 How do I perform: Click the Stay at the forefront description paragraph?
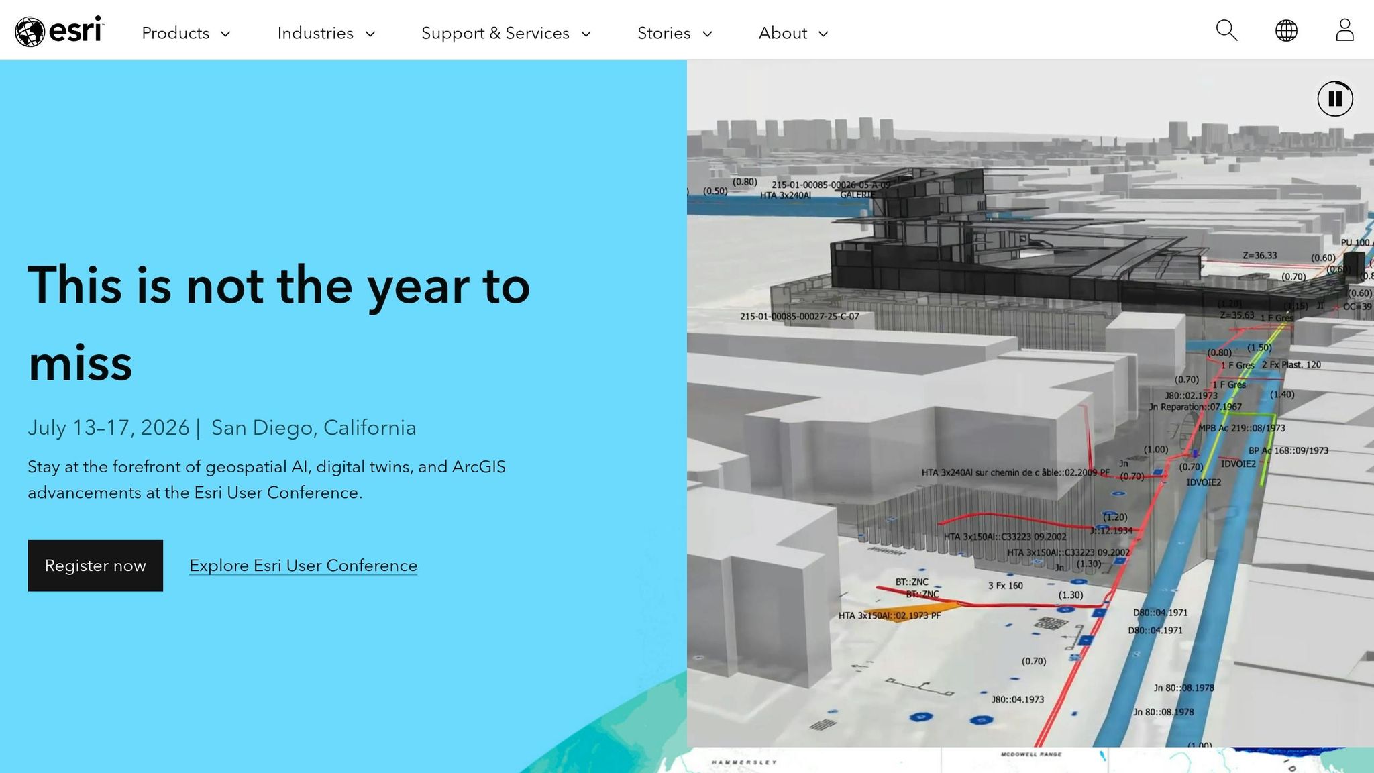[x=267, y=480]
